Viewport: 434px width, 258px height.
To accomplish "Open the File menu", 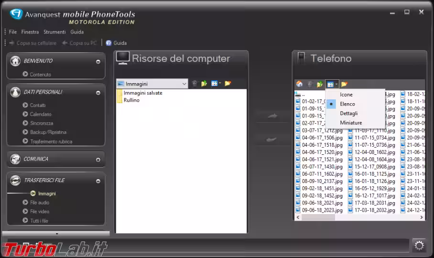I will (13, 32).
